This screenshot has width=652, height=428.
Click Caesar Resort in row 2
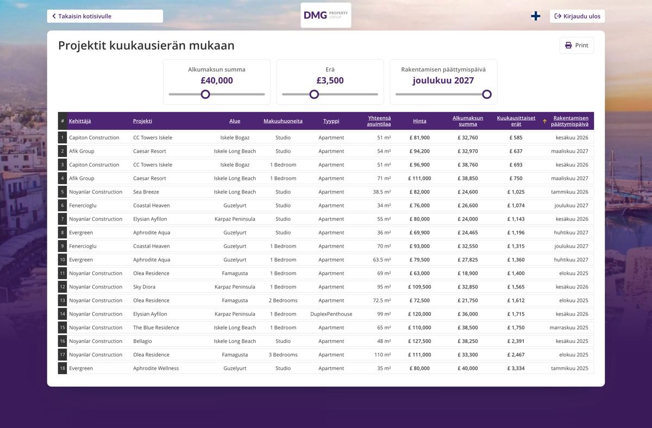(x=149, y=151)
